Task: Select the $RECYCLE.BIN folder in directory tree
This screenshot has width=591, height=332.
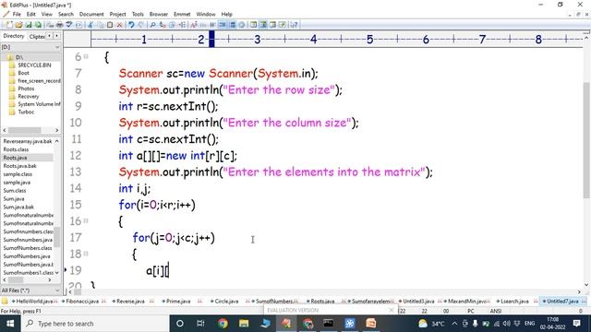Action: click(x=34, y=65)
